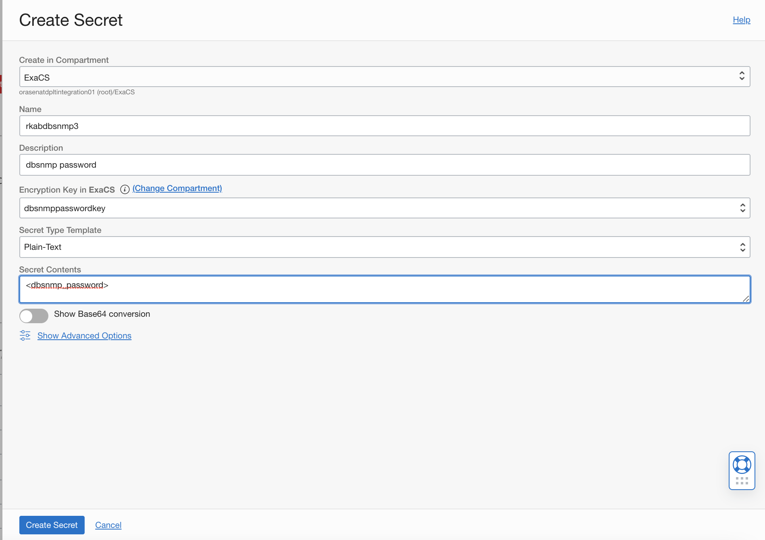This screenshot has width=765, height=540.
Task: Open the life-ring support widget
Action: tap(742, 465)
